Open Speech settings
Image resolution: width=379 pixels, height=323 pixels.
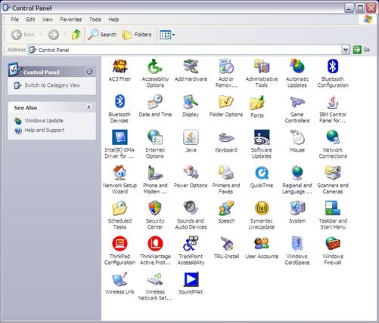(226, 212)
